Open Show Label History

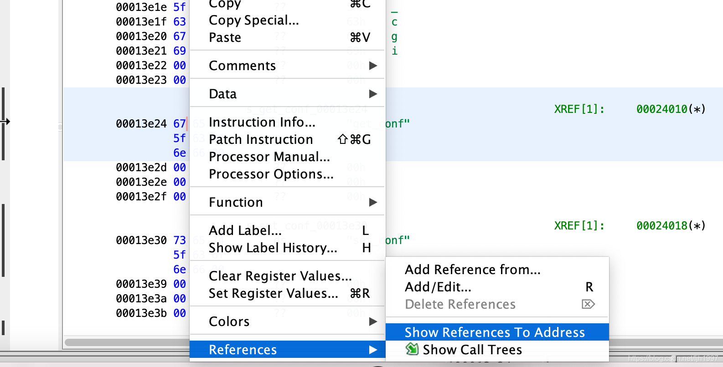[273, 248]
